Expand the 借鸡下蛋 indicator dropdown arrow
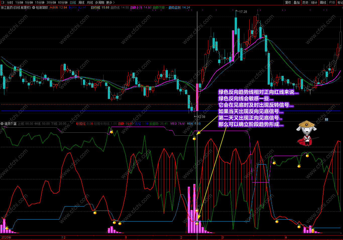The image size is (343, 240). point(2,124)
